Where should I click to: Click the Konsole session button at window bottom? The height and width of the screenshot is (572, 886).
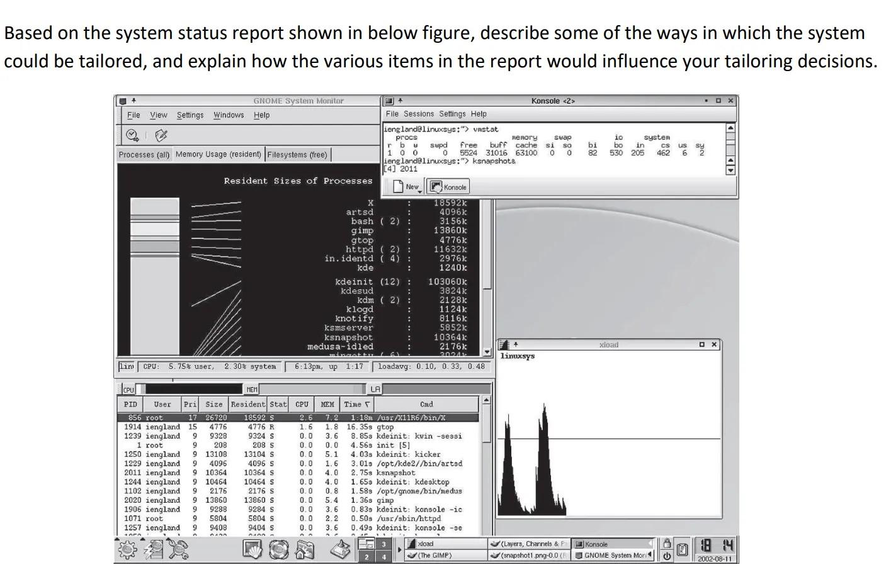pos(448,186)
